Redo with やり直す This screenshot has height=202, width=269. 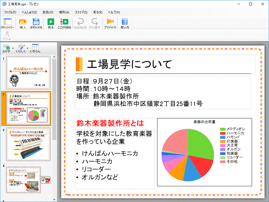point(94,23)
